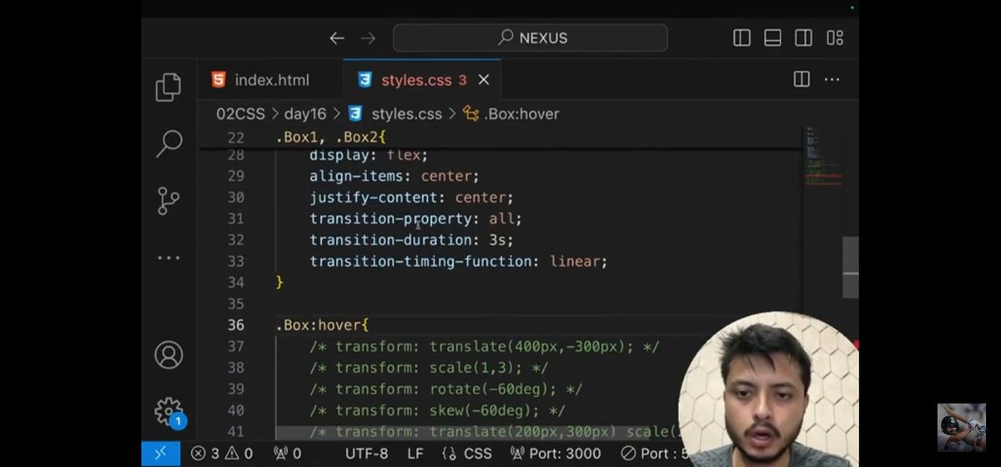Screen dimensions: 1001x467
Task: Open the Customize Layout icon
Action: tap(834, 38)
